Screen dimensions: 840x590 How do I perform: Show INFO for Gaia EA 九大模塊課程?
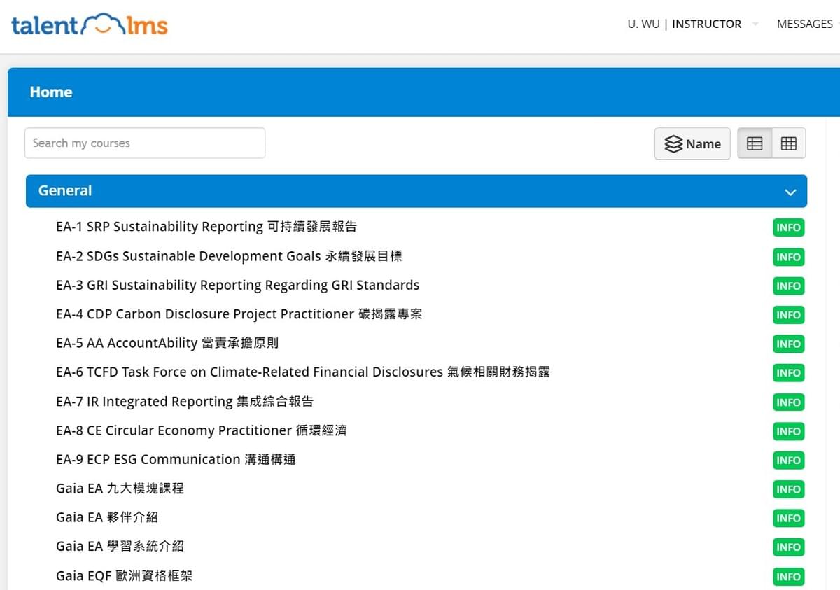(x=788, y=489)
